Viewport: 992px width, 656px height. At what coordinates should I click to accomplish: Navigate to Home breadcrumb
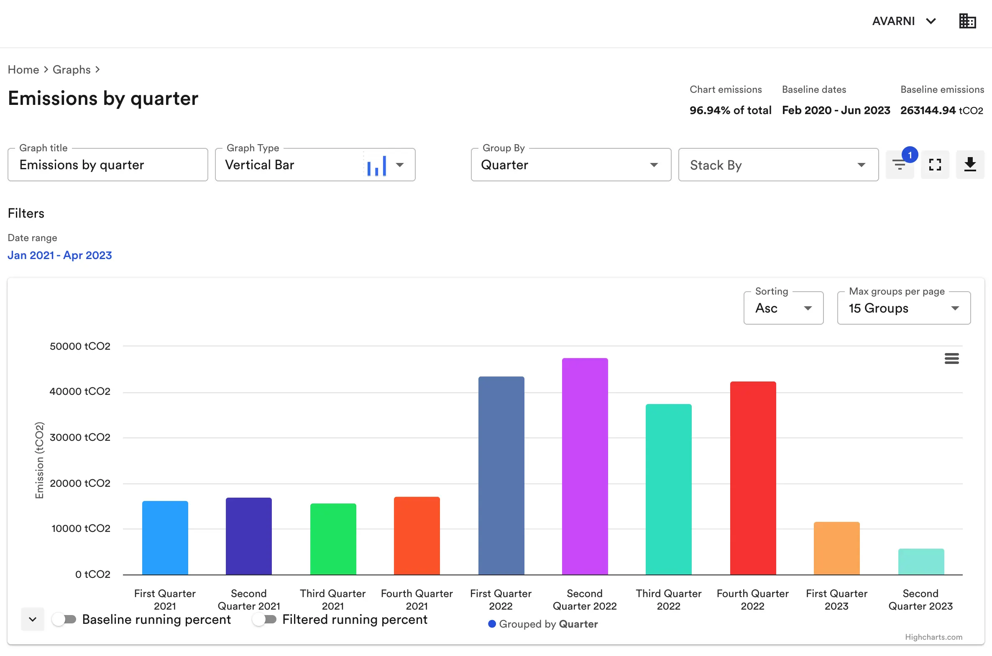tap(23, 69)
